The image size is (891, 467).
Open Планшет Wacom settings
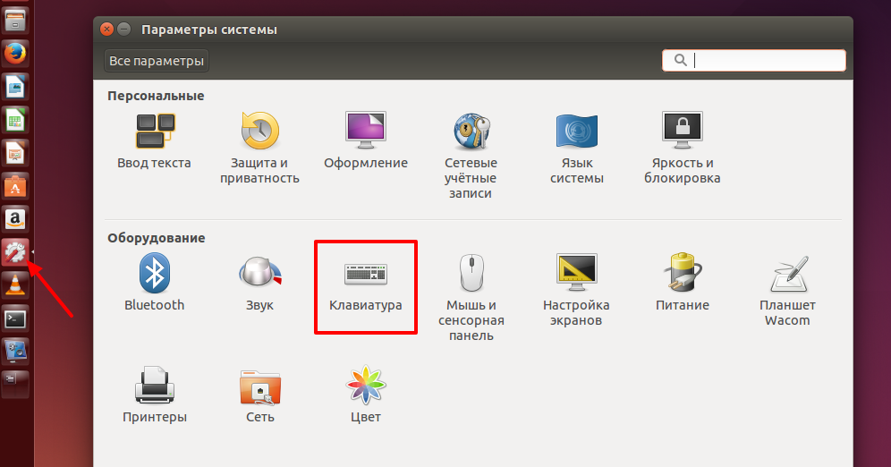[x=787, y=290]
